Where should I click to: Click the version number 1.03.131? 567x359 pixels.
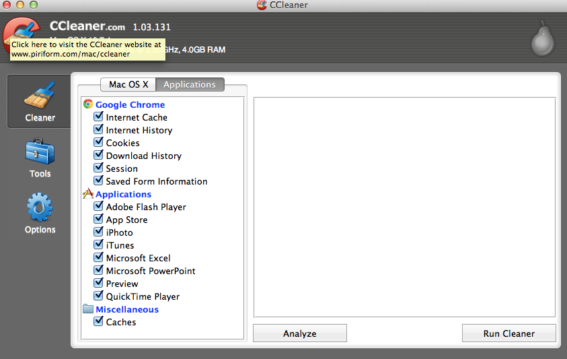[x=151, y=27]
